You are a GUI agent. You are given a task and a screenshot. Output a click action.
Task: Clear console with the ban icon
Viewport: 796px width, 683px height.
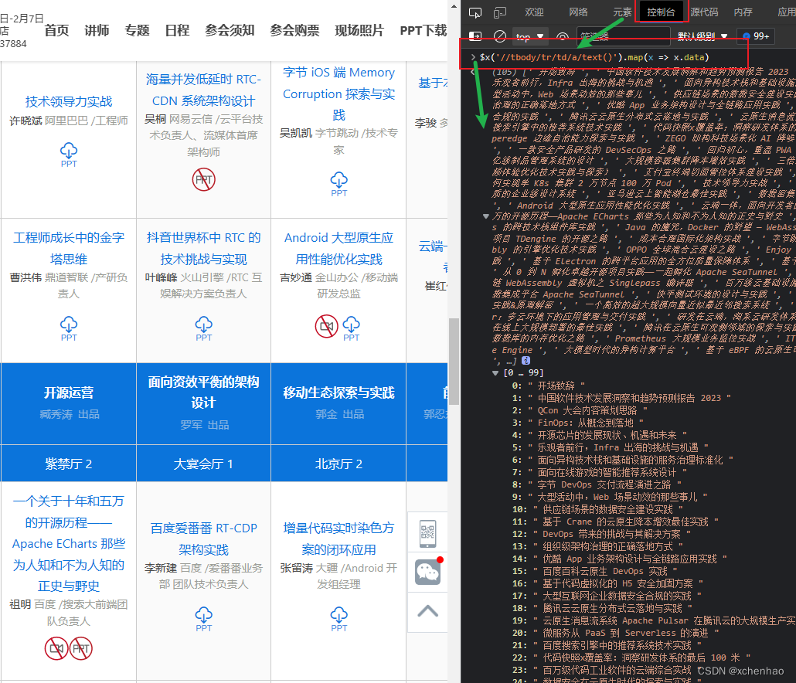[x=500, y=36]
